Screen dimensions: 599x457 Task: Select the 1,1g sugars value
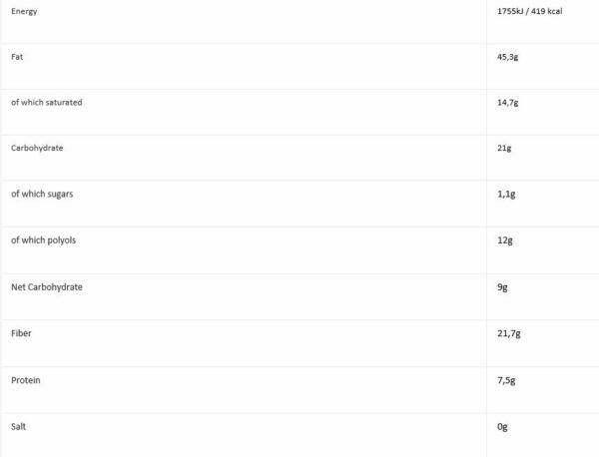coord(505,195)
